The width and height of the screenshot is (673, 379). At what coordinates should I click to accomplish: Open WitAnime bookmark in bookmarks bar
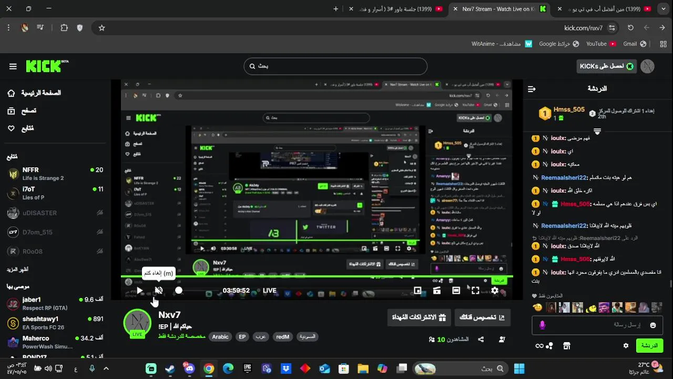(502, 44)
